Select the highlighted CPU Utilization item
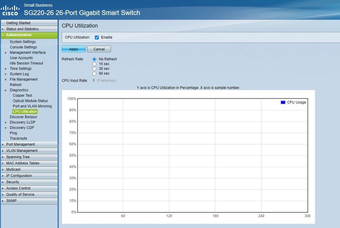This screenshot has width=340, height=228. [x=25, y=112]
